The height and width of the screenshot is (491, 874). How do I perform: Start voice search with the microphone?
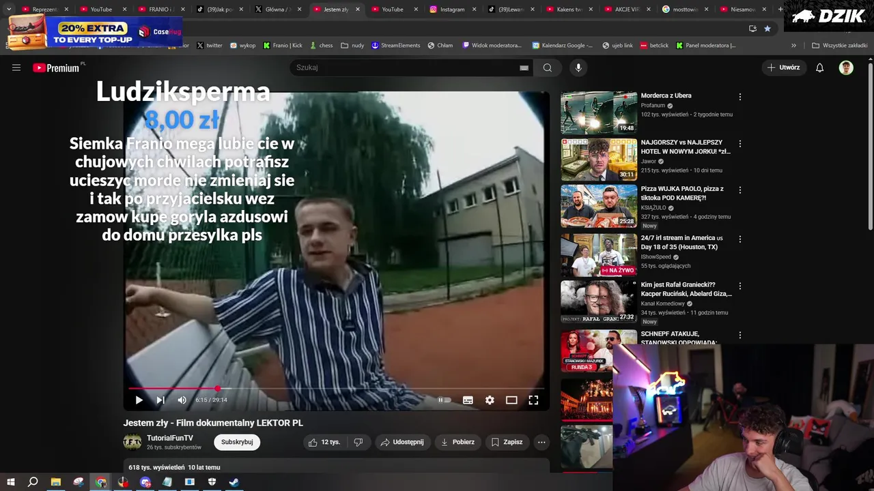tap(578, 68)
